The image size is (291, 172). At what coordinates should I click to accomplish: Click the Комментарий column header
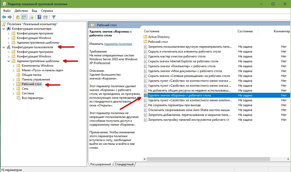(281, 31)
